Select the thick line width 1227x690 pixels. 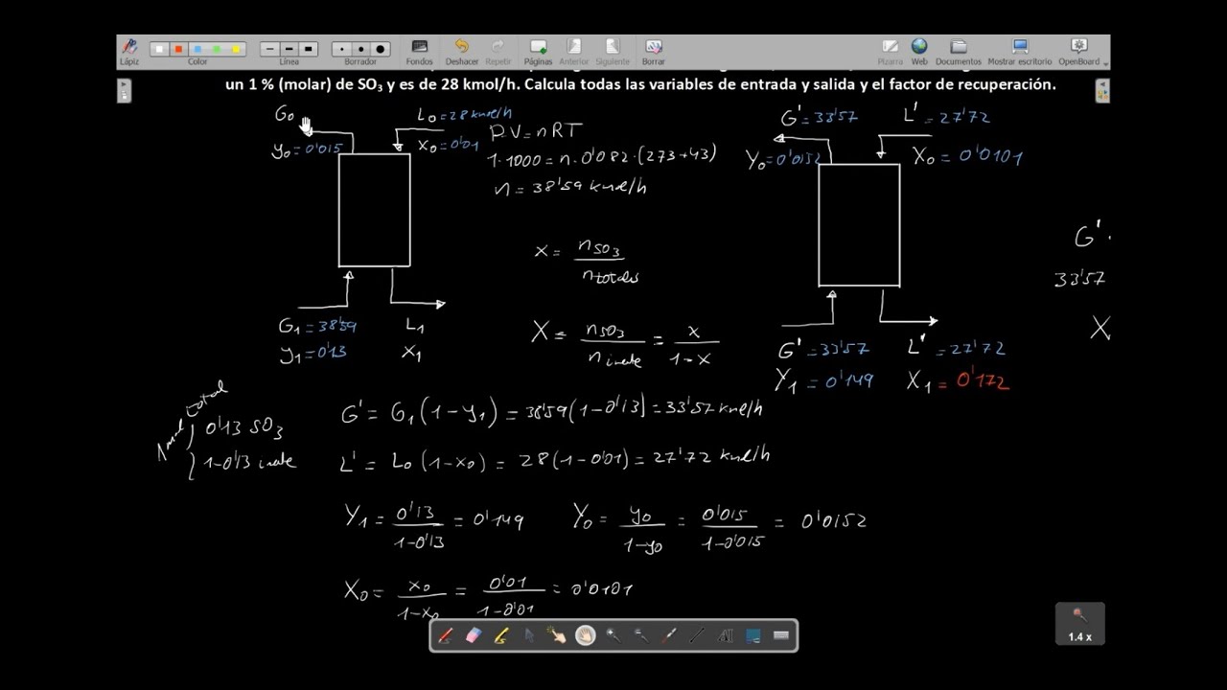click(309, 49)
